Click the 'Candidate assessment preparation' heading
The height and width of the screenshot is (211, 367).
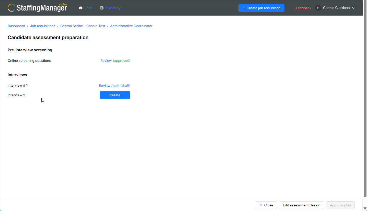click(x=48, y=37)
